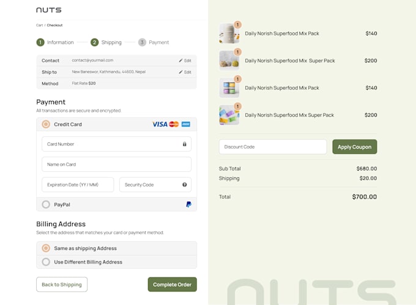Focus the Expiration Date field
Screen dimensions: 416x305
pos(78,185)
